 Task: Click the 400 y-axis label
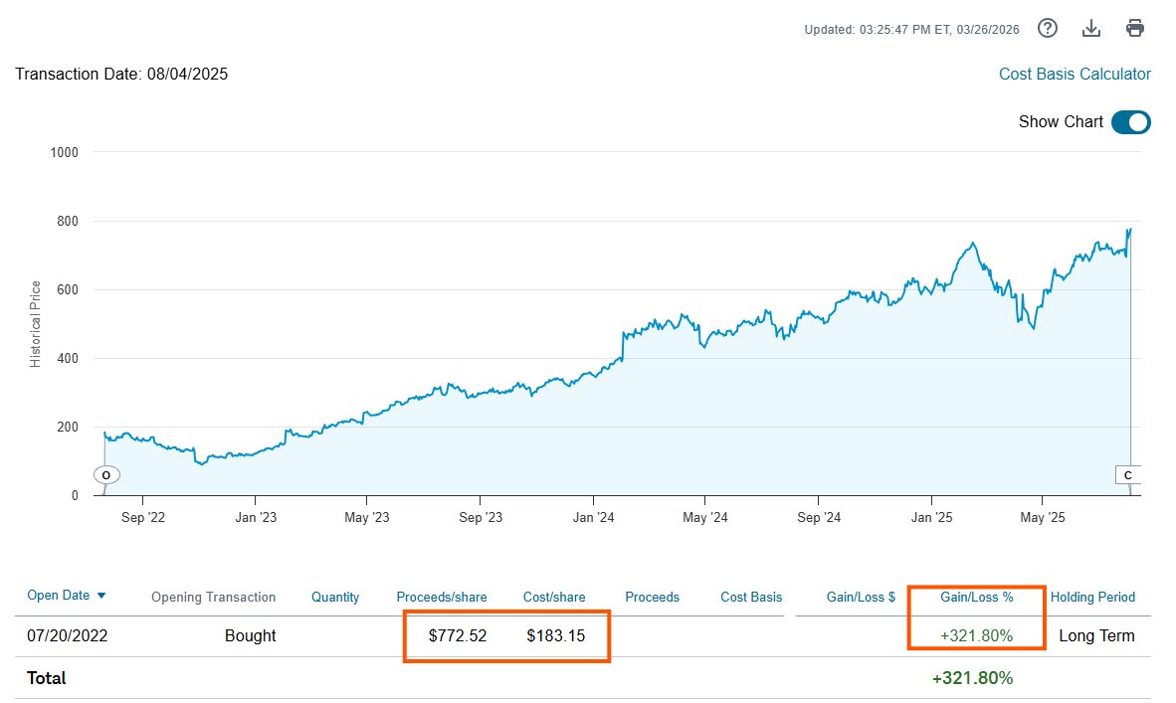tap(68, 358)
